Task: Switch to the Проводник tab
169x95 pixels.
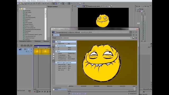Action: click(37, 41)
